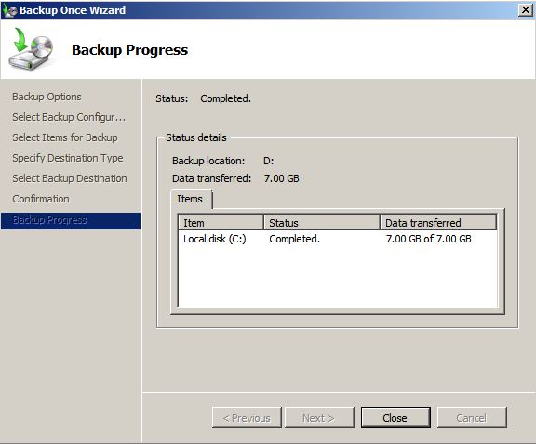Sort by the Item column header
The height and width of the screenshot is (444, 536).
[221, 223]
